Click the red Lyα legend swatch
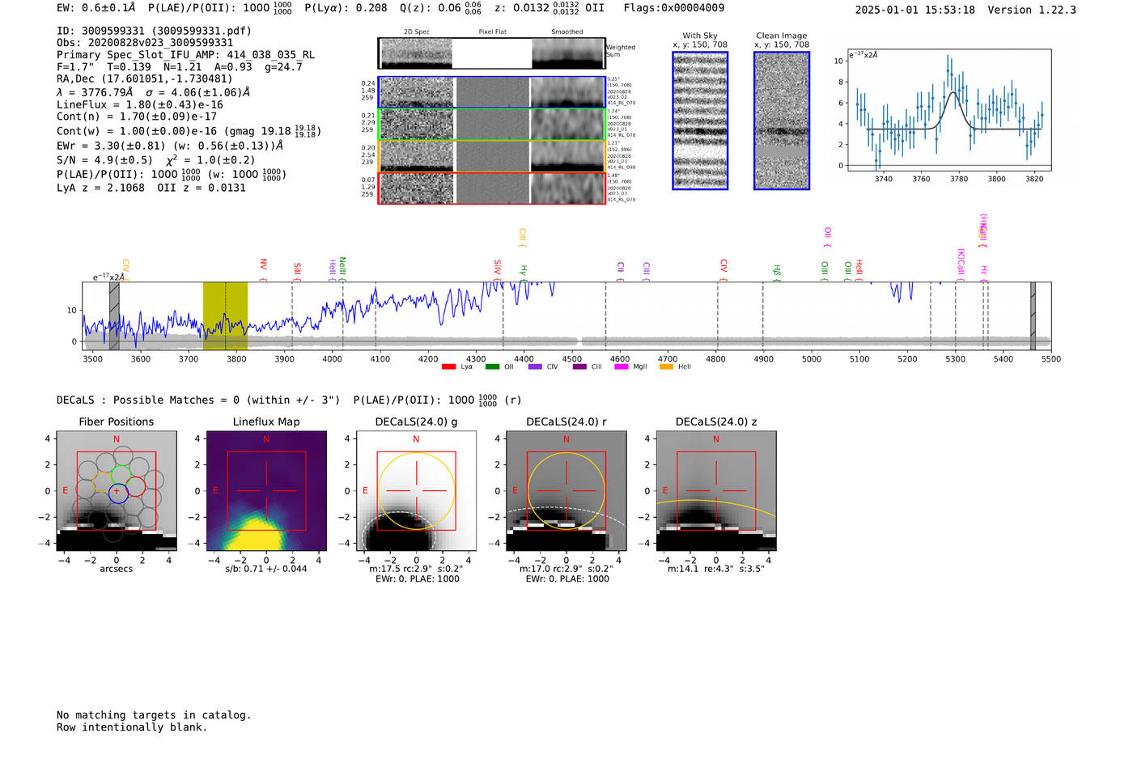Screen dimensions: 1133x771 pos(448,366)
